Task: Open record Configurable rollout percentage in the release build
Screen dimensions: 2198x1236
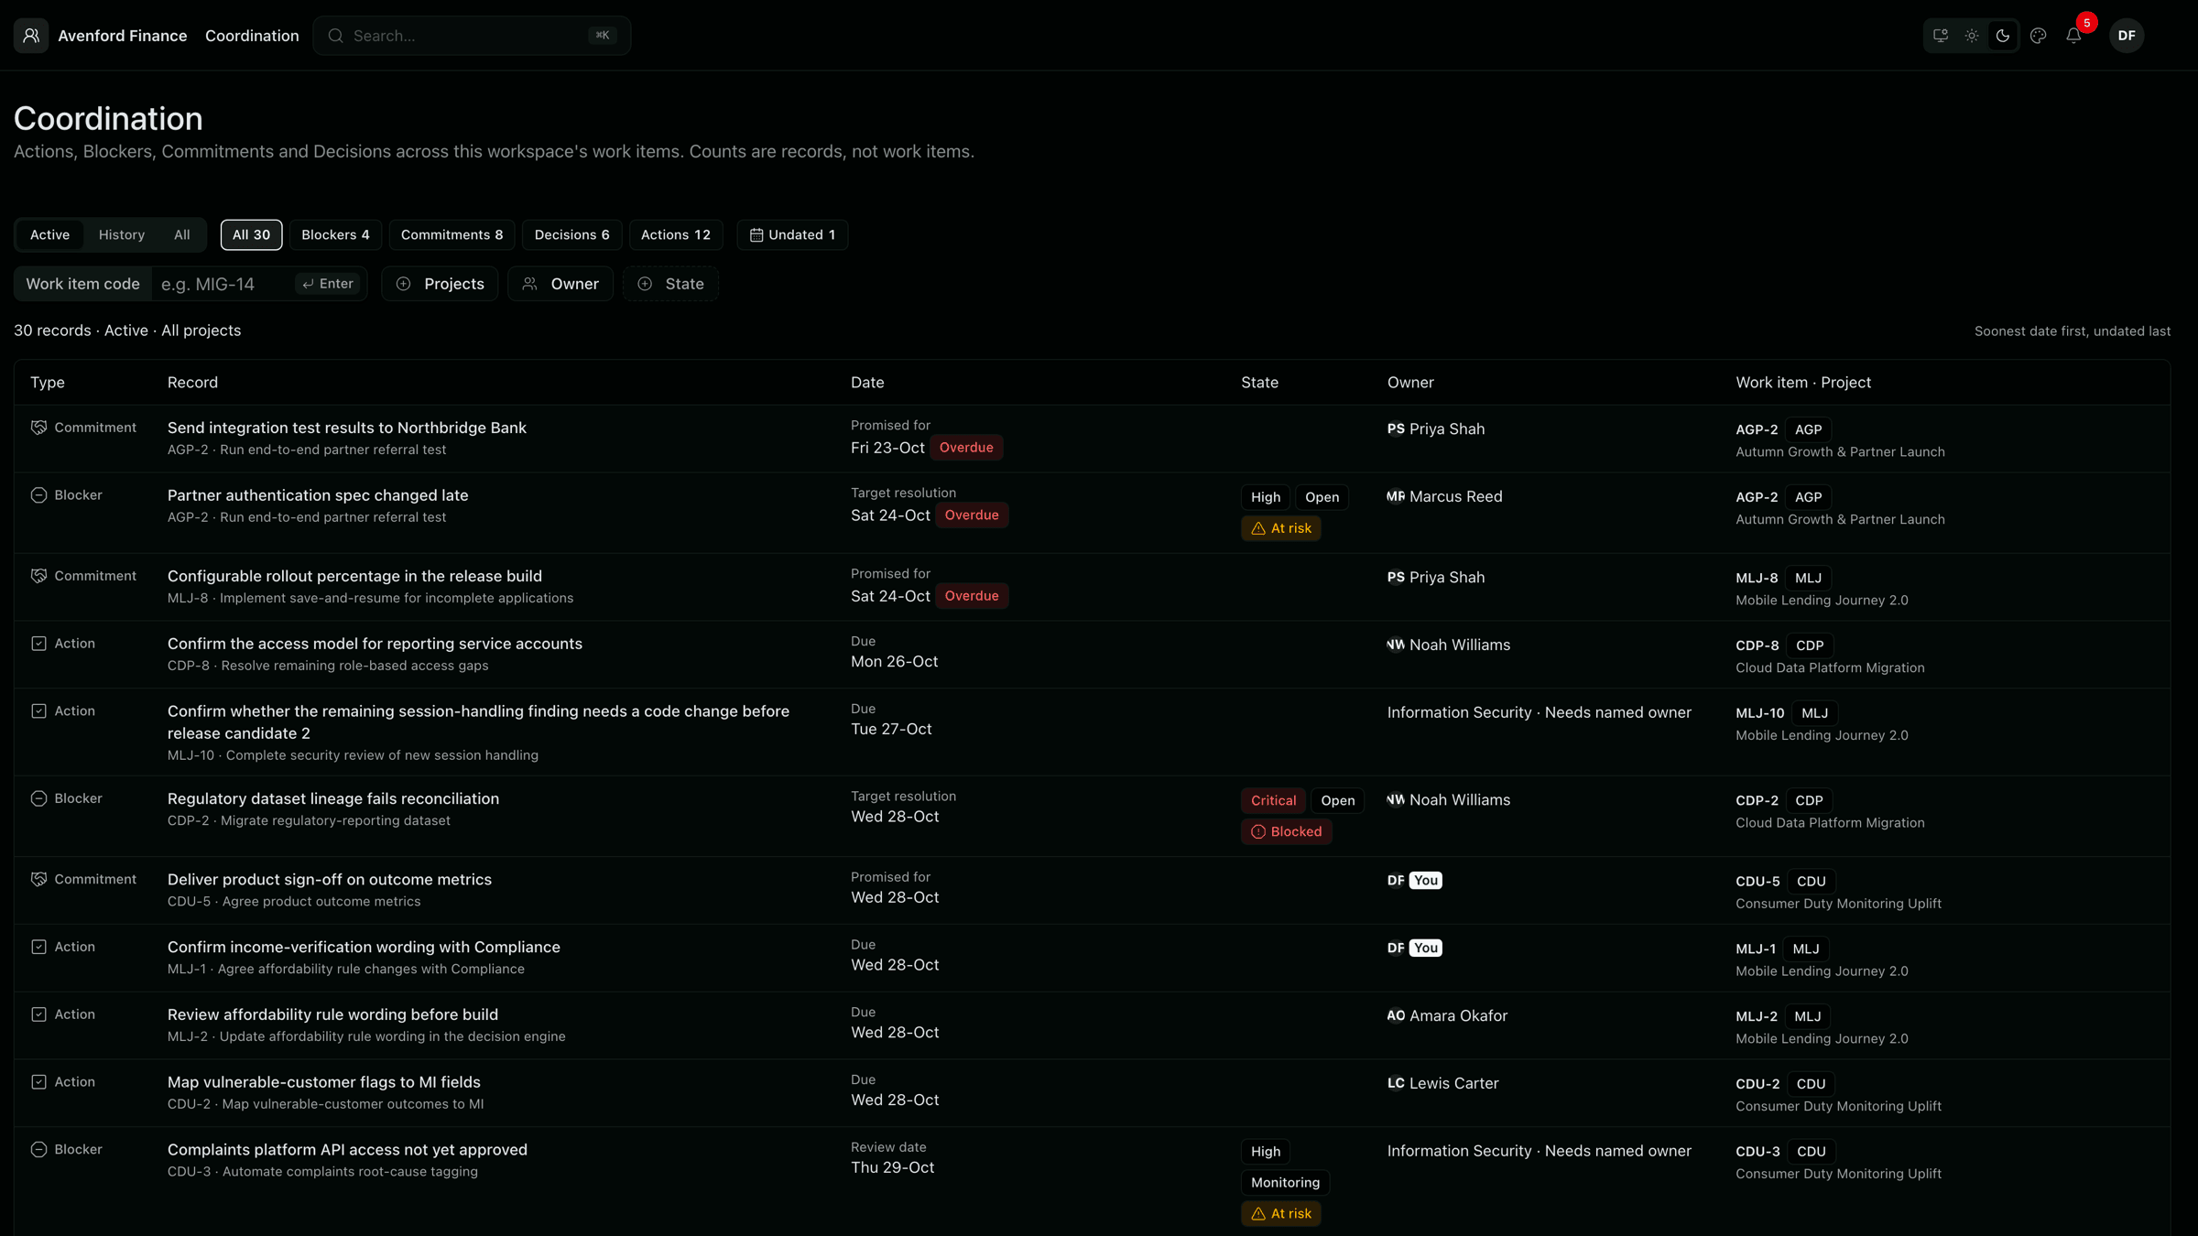Action: pos(354,576)
